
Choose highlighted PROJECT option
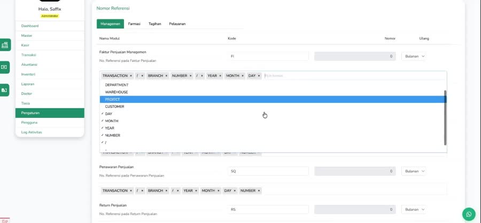tap(273, 99)
